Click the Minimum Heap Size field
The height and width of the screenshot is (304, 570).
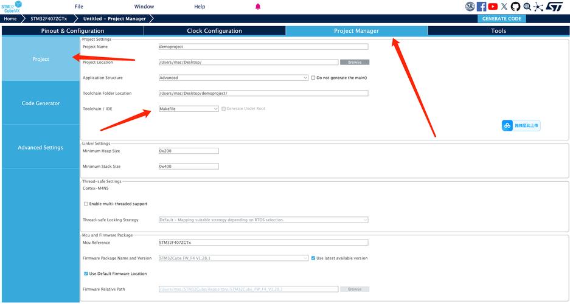[189, 151]
